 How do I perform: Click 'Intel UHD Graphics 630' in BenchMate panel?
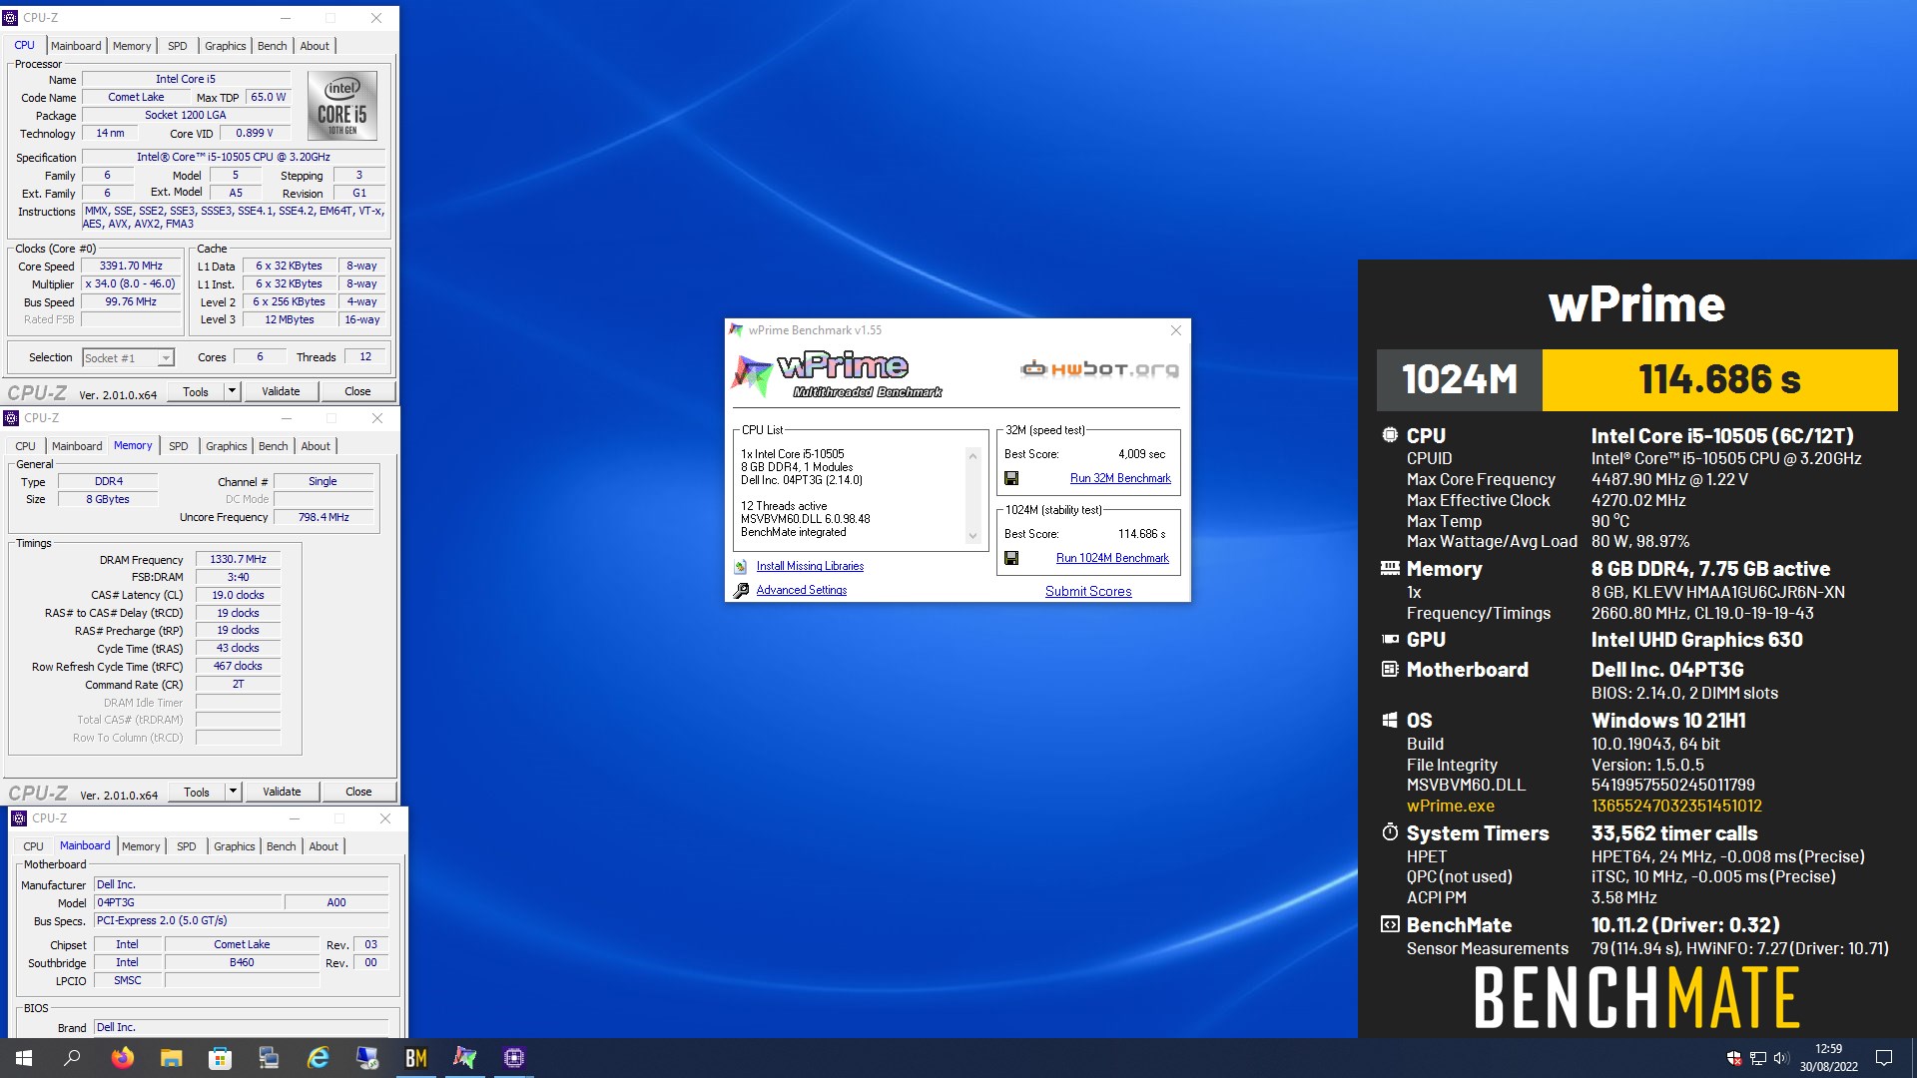click(1696, 640)
